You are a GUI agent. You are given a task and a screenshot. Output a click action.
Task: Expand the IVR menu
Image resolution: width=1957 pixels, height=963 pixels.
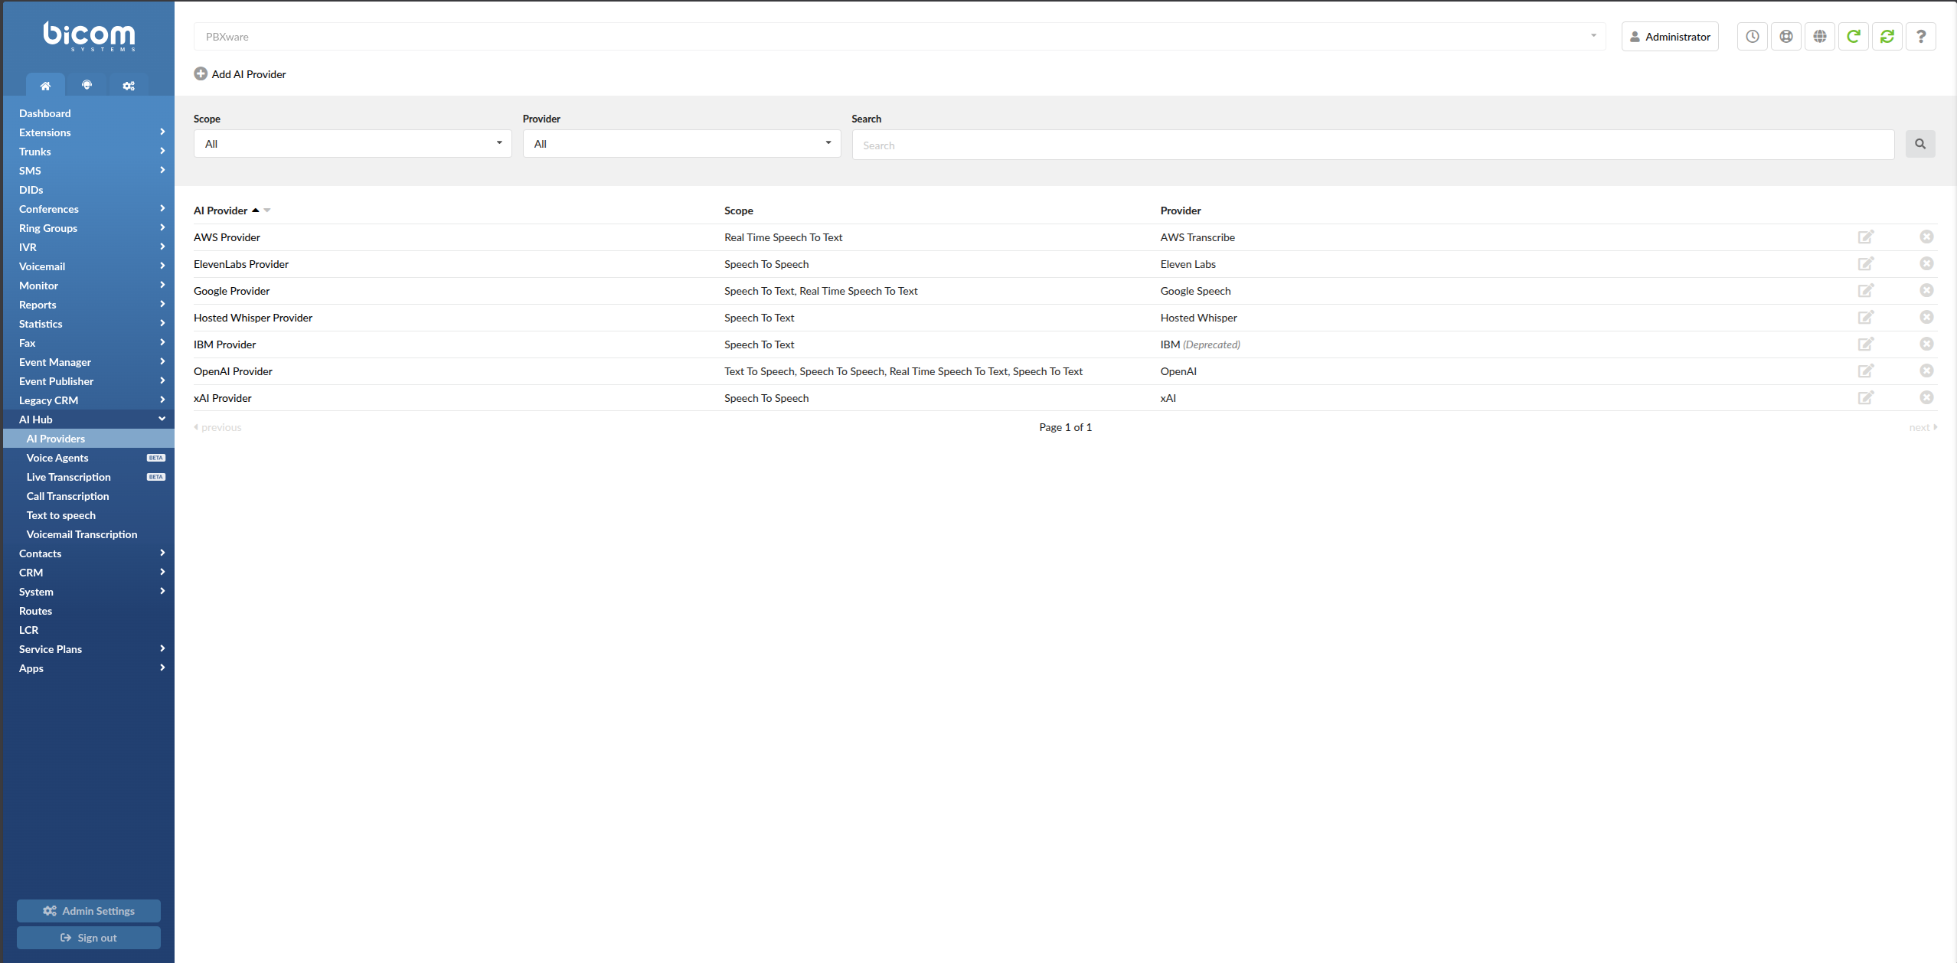[x=89, y=247]
